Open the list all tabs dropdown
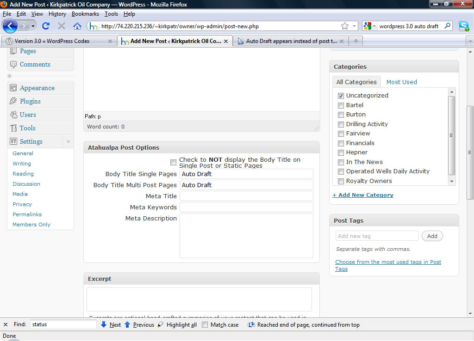 (x=470, y=41)
